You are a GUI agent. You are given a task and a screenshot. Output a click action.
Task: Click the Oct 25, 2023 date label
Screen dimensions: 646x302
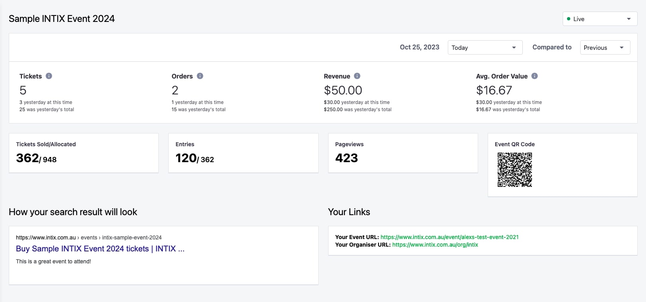pos(420,47)
